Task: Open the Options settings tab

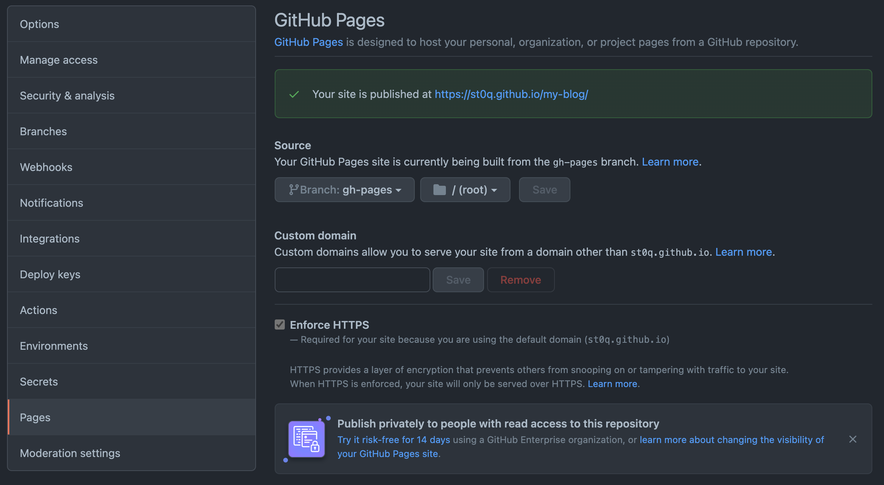Action: tap(132, 24)
